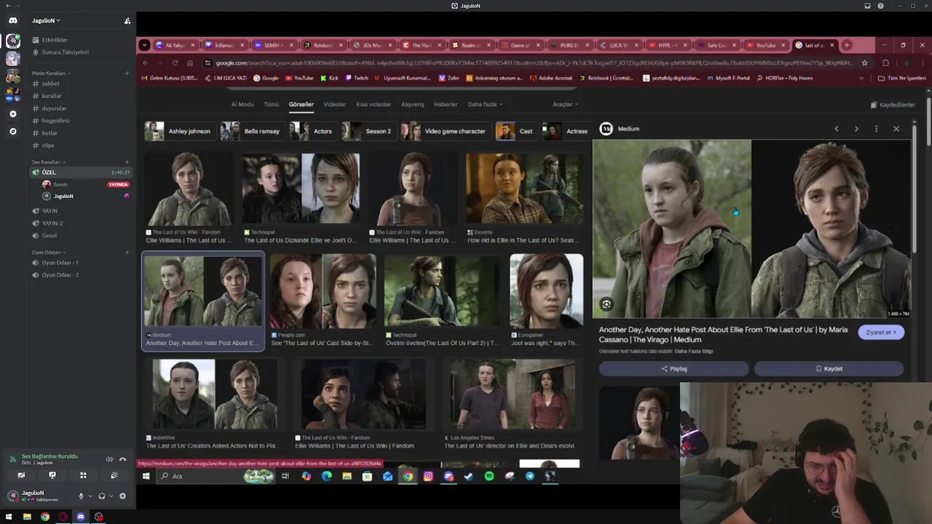932x524 pixels.
Task: Expand Araçlar tools dropdown
Action: 566,104
